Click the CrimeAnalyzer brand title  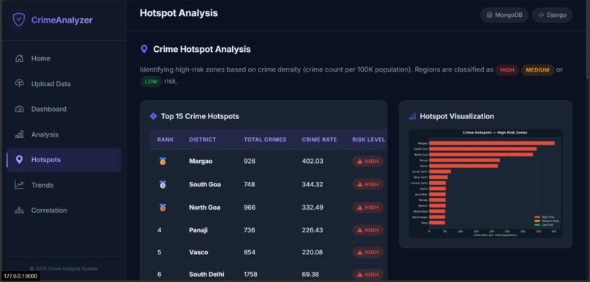[x=61, y=20]
